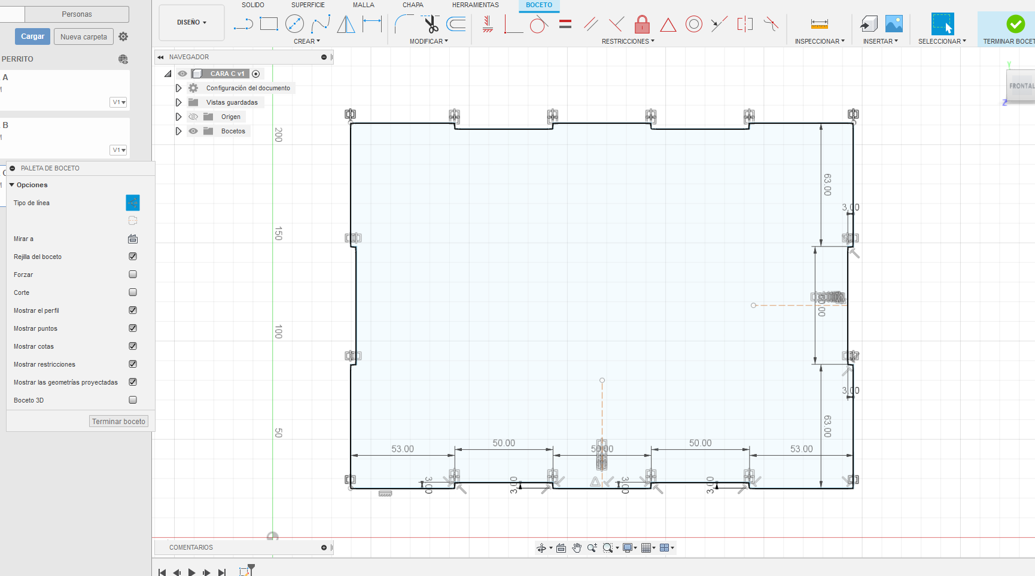
Task: Select the Rectangle sketch tool
Action: tap(269, 24)
